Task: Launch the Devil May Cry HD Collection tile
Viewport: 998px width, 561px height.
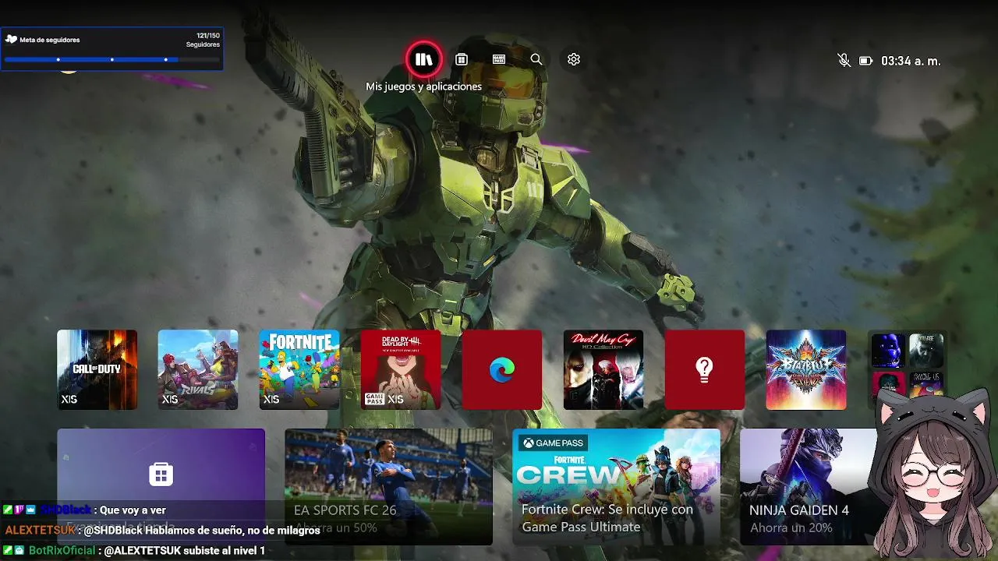Action: pyautogui.click(x=603, y=369)
